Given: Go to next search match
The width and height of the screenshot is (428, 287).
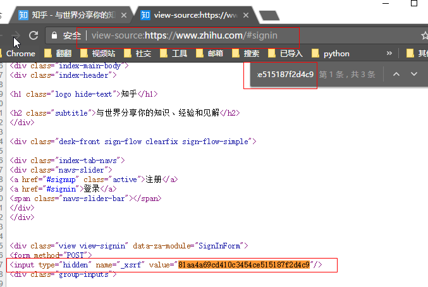Looking at the screenshot, I should coord(414,74).
